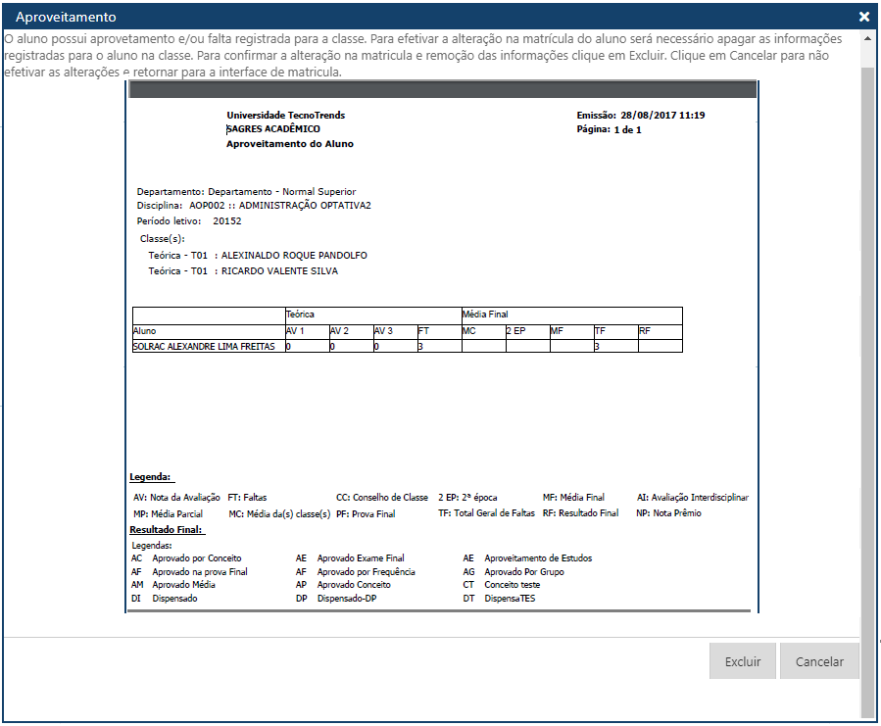Click the Cancelar button
This screenshot has height=726, width=881.
819,660
